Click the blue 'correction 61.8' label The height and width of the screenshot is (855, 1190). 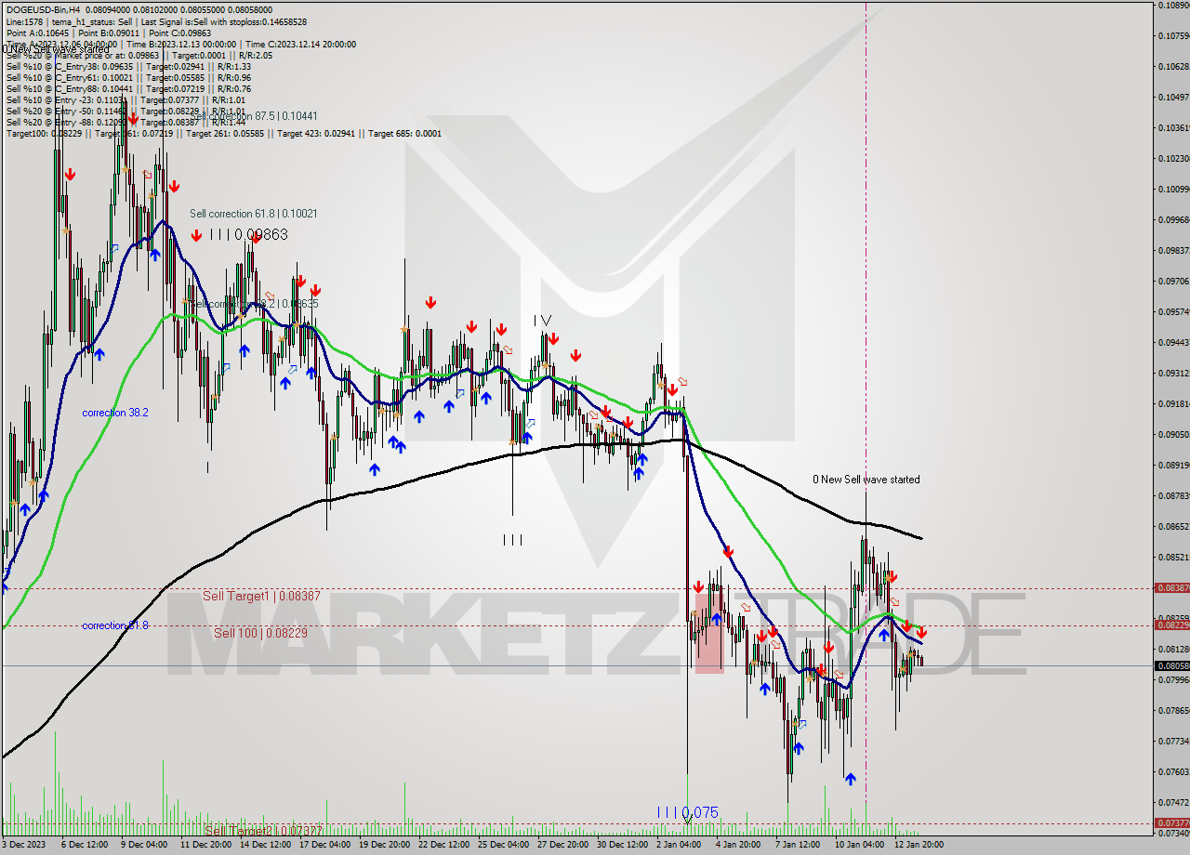pos(115,625)
